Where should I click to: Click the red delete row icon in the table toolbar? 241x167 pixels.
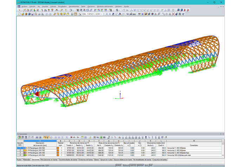[71, 137]
